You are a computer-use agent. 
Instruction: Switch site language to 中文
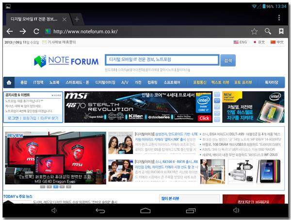(x=277, y=42)
